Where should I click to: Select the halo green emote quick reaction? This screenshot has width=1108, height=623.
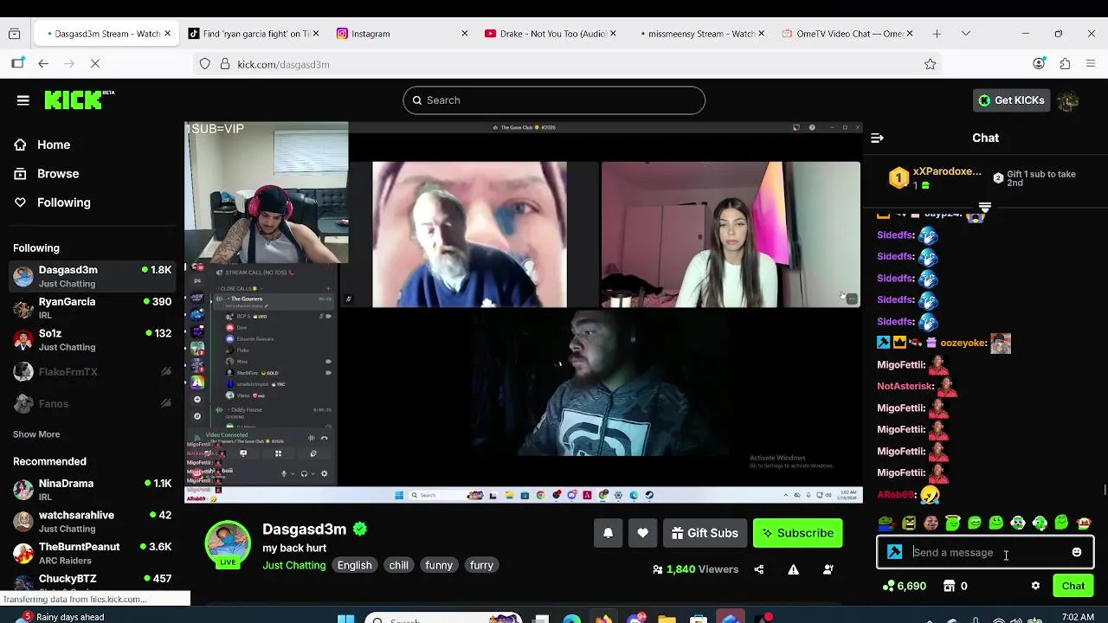tap(952, 523)
